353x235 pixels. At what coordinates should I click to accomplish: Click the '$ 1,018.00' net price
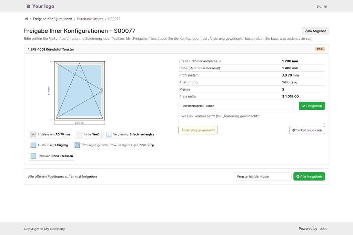[x=290, y=96]
